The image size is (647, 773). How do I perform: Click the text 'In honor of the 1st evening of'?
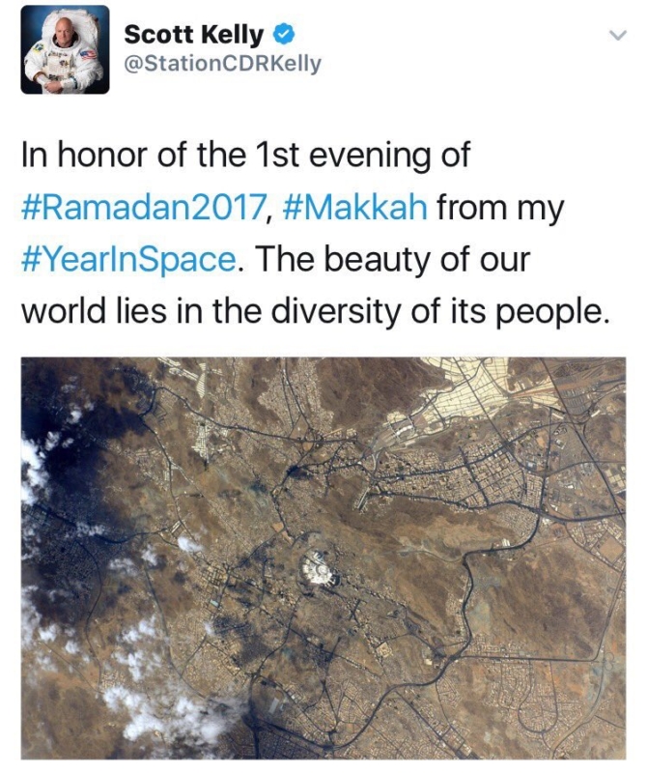click(246, 155)
